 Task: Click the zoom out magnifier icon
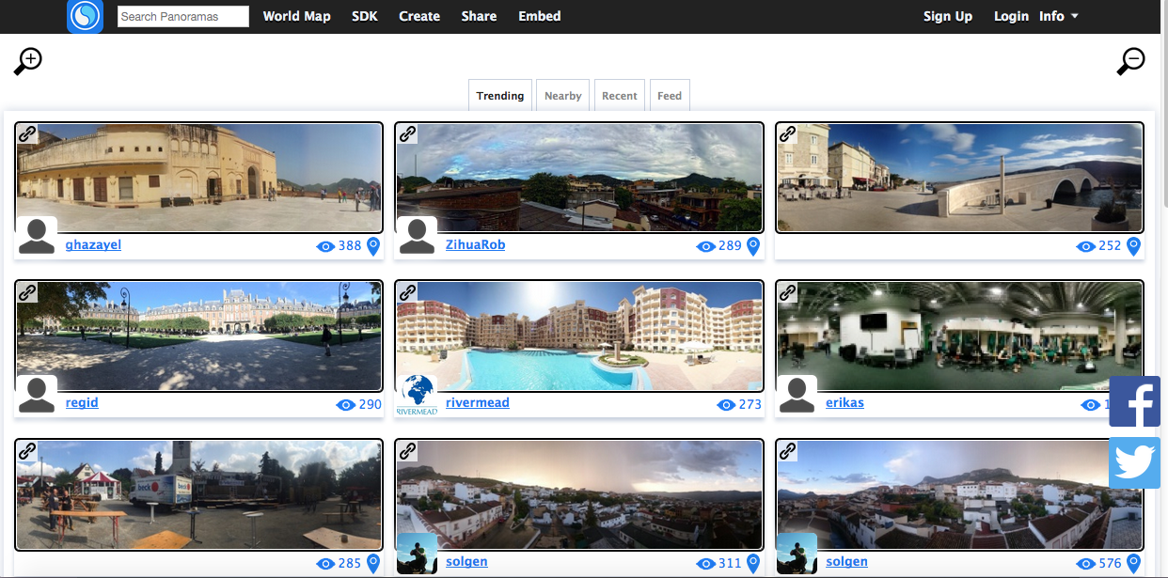1130,61
